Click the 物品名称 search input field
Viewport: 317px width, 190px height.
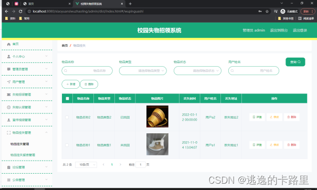[x=87, y=71]
